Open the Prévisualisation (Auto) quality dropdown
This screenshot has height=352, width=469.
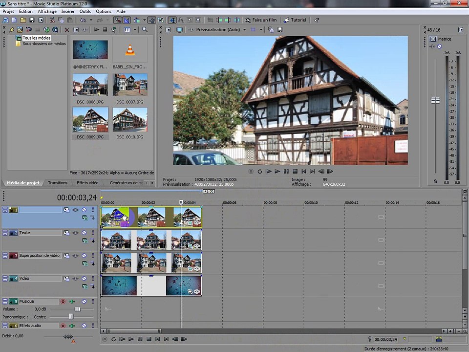tap(244, 30)
